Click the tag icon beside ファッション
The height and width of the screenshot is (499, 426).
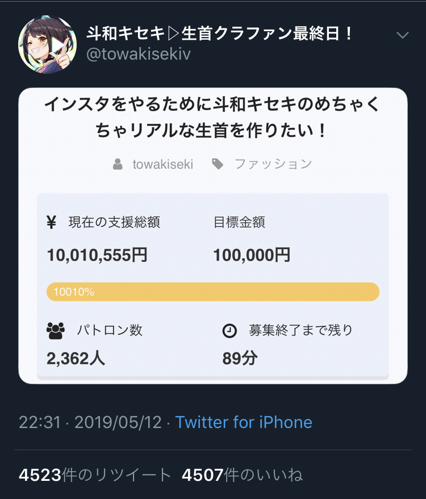click(218, 165)
